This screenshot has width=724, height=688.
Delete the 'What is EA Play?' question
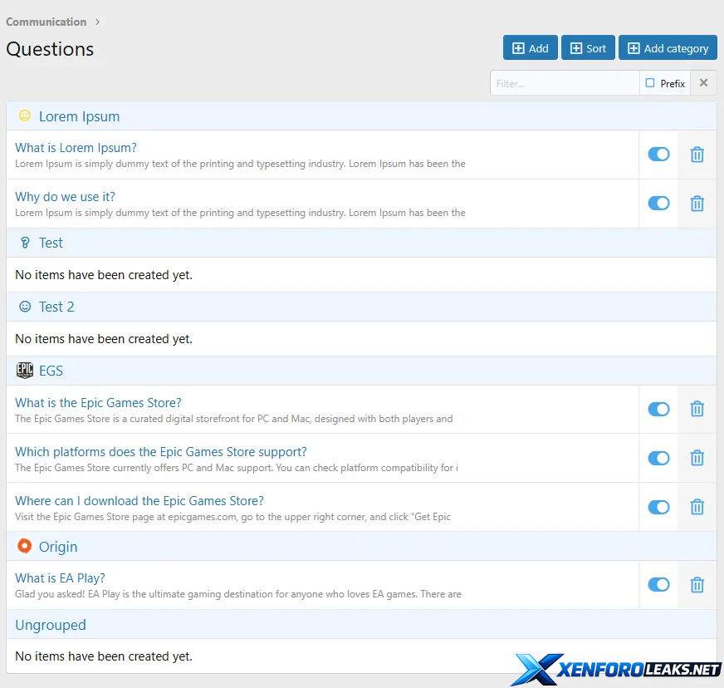(x=697, y=585)
